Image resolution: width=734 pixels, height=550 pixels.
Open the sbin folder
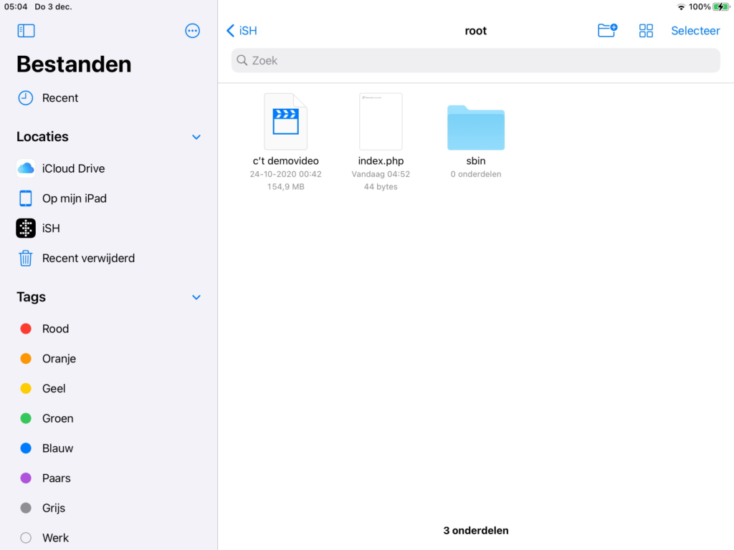pos(475,127)
